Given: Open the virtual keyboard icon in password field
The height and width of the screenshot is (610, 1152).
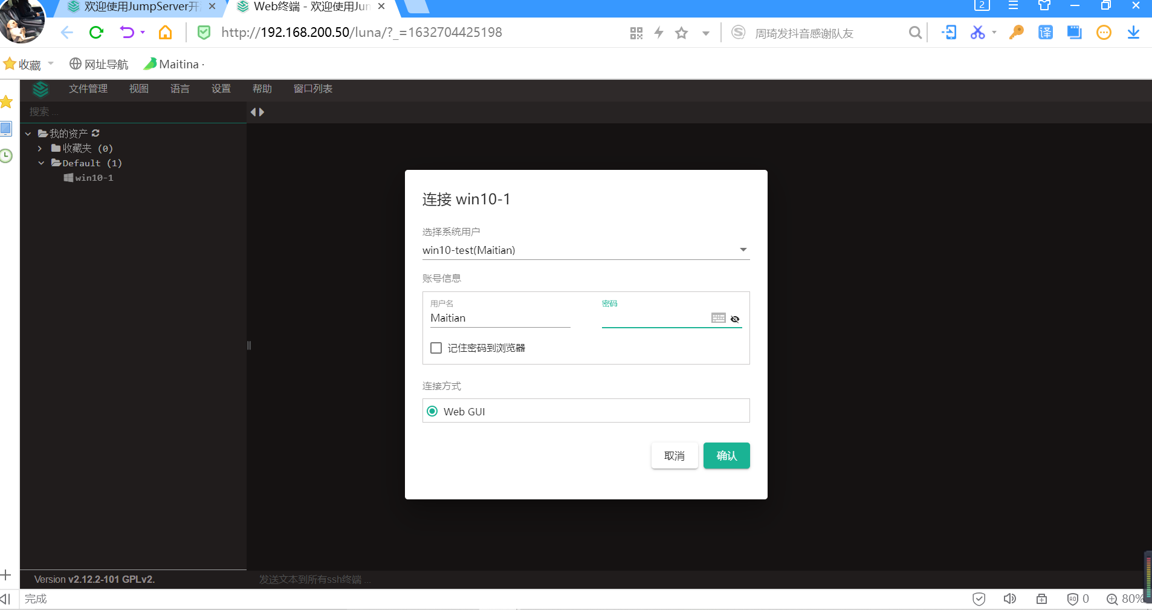Looking at the screenshot, I should pos(718,318).
